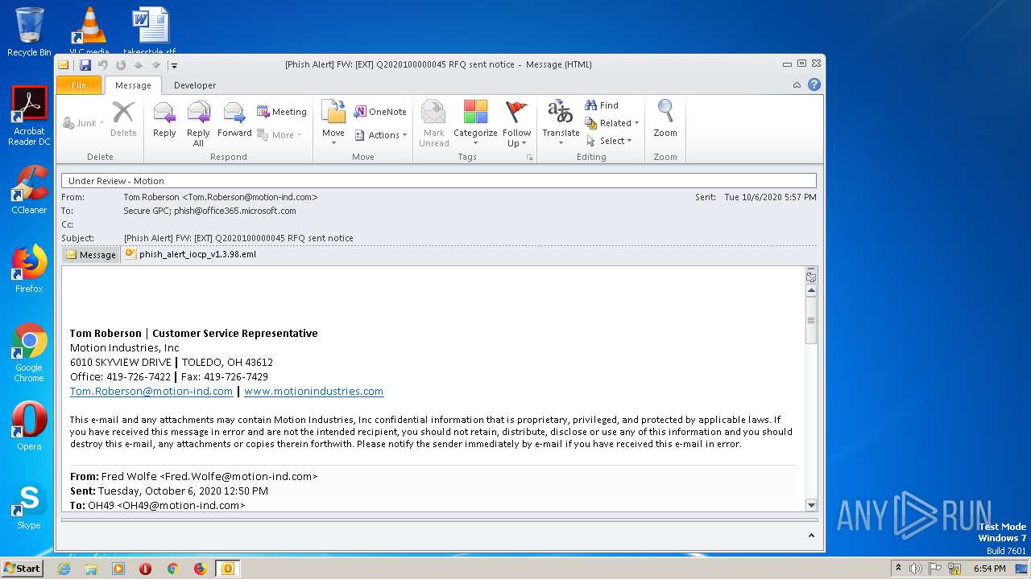Open Acrobat Reader DC desktop shortcut
The image size is (1031, 579).
(x=29, y=117)
